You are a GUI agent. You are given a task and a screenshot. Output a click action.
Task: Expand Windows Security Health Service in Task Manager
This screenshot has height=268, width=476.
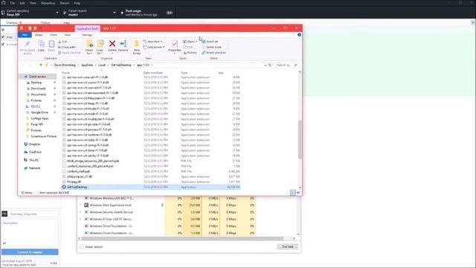point(80,212)
